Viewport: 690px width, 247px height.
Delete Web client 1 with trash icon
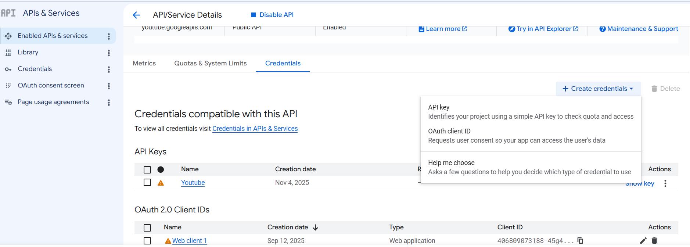pyautogui.click(x=654, y=241)
